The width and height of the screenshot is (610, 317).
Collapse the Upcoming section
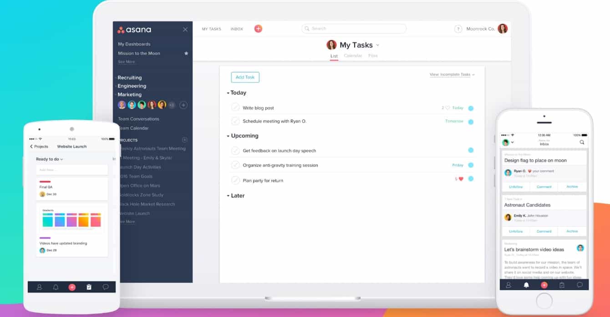tap(228, 136)
